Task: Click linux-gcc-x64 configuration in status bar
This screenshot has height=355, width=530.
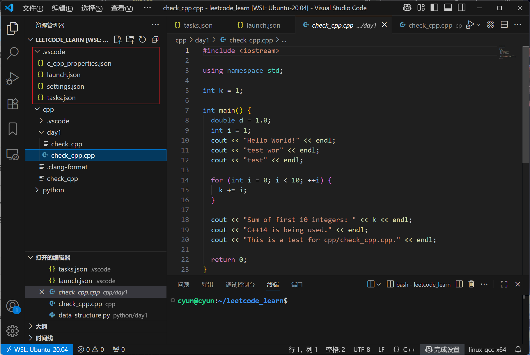Action: coord(487,349)
